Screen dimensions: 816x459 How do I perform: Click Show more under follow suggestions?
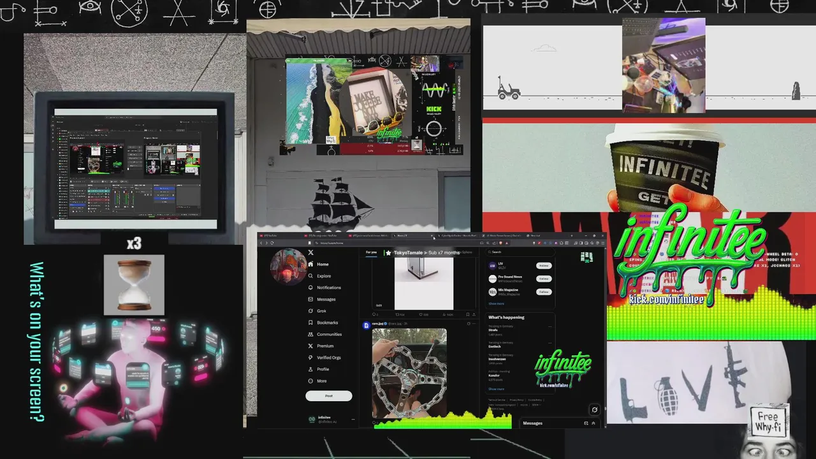click(x=496, y=303)
